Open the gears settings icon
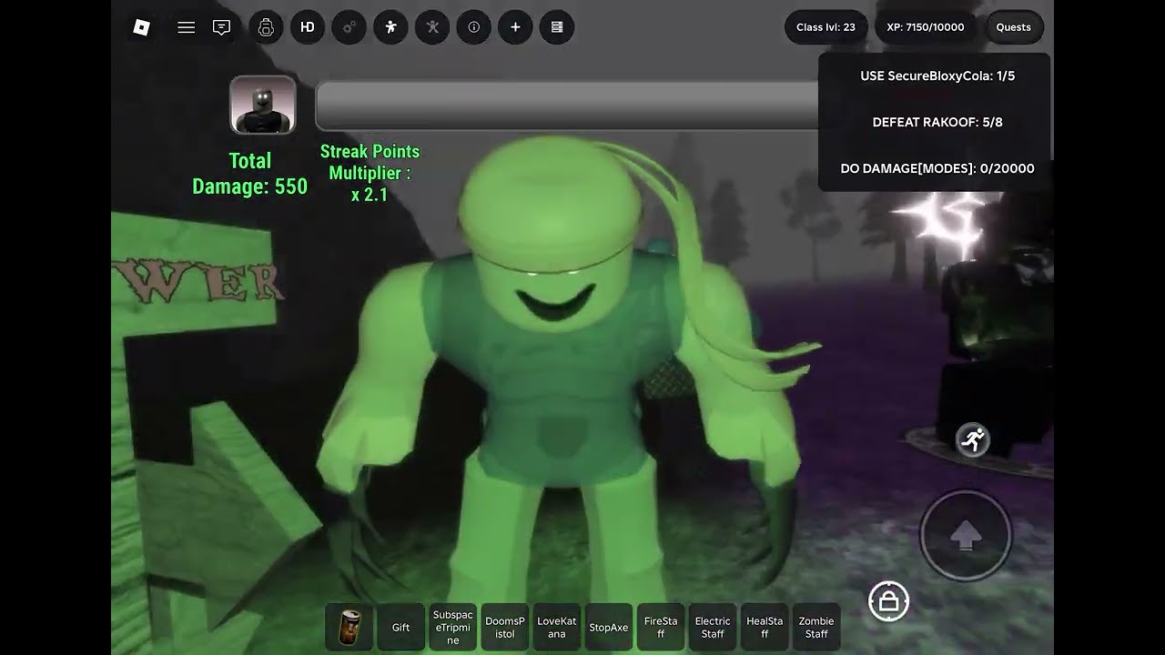Screen dimensions: 1165x655 tap(349, 27)
